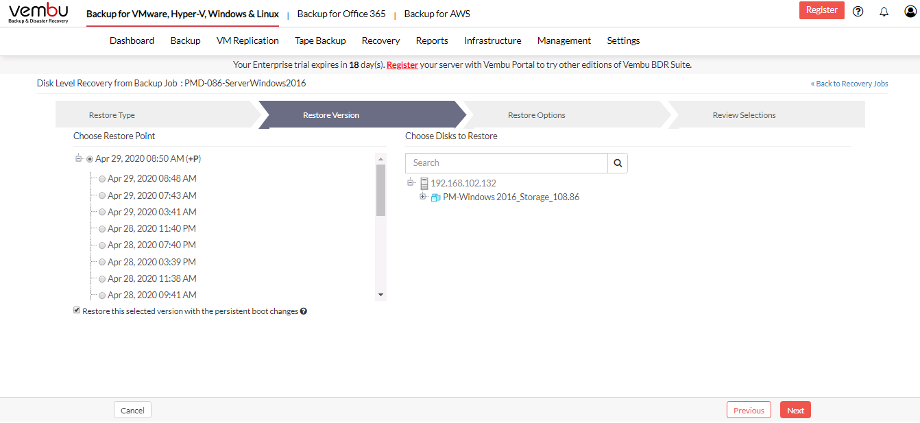Image resolution: width=920 pixels, height=423 pixels.
Task: Click the restore point list scrollbar thumb
Action: [x=380, y=191]
